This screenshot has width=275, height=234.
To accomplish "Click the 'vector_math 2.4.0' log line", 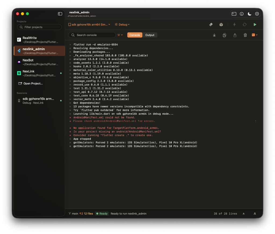I will pyautogui.click(x=101, y=99).
